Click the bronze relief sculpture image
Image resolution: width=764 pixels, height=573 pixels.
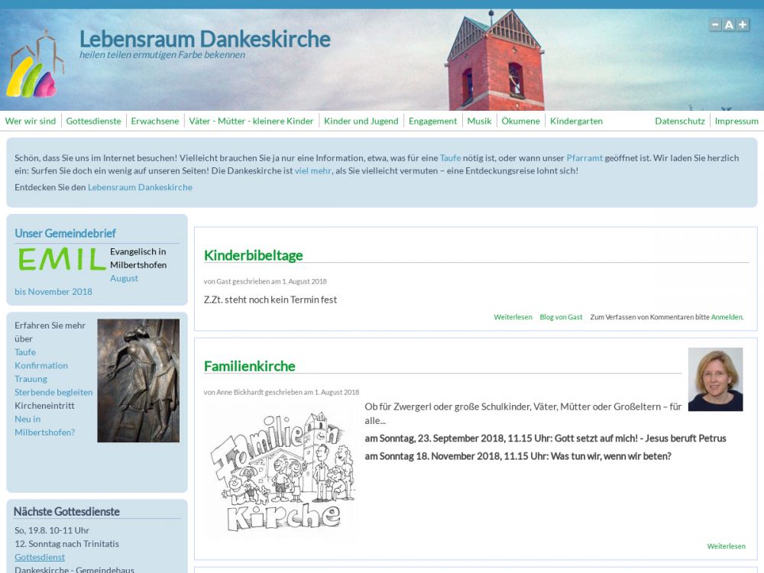tap(138, 380)
